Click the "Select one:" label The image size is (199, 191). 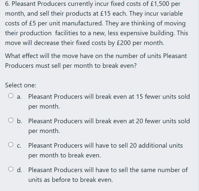[20, 85]
